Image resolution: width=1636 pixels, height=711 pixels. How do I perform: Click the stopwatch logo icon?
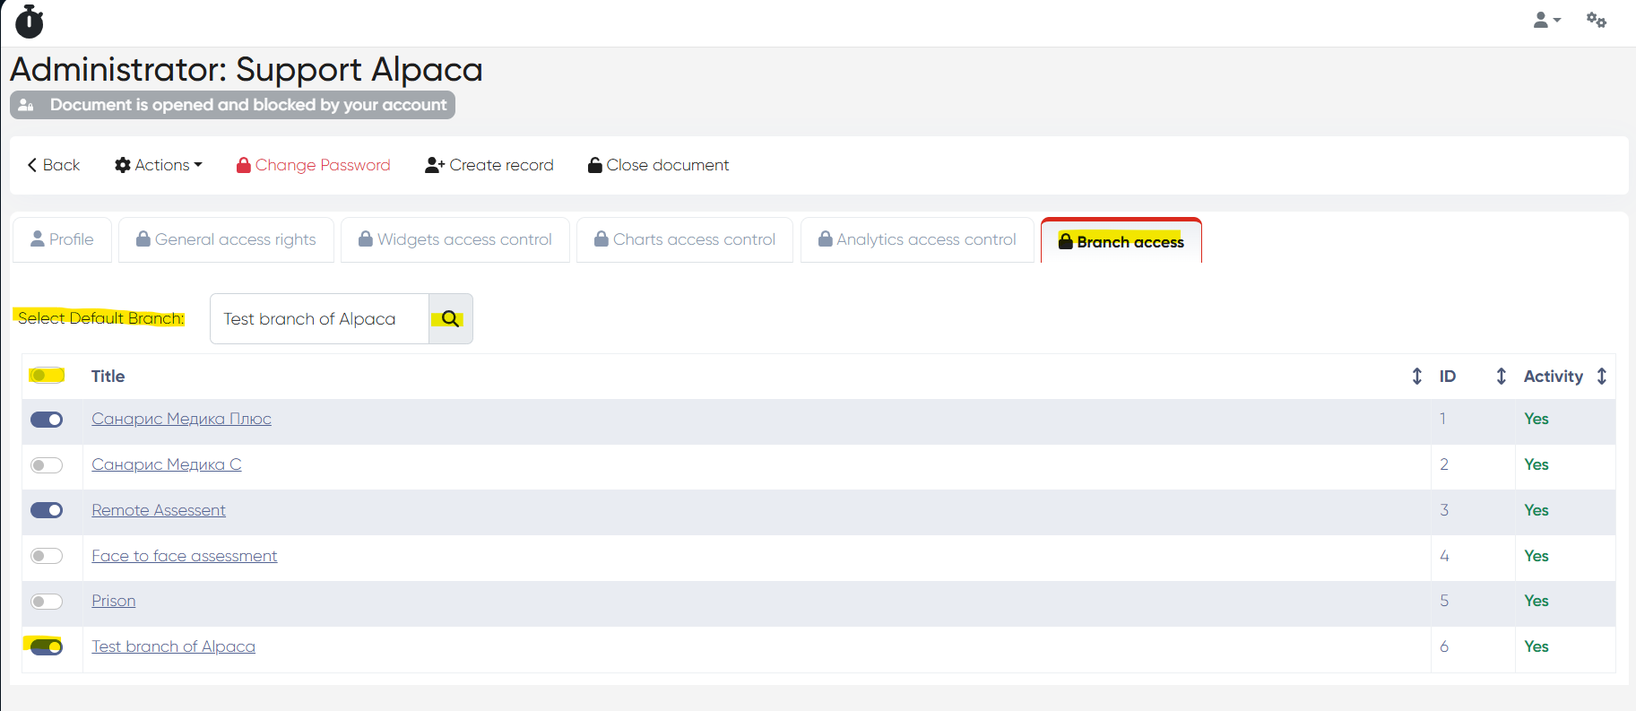coord(30,22)
